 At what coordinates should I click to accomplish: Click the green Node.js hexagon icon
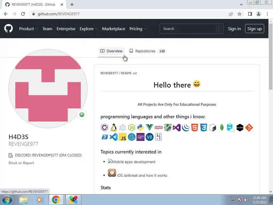coord(132,127)
